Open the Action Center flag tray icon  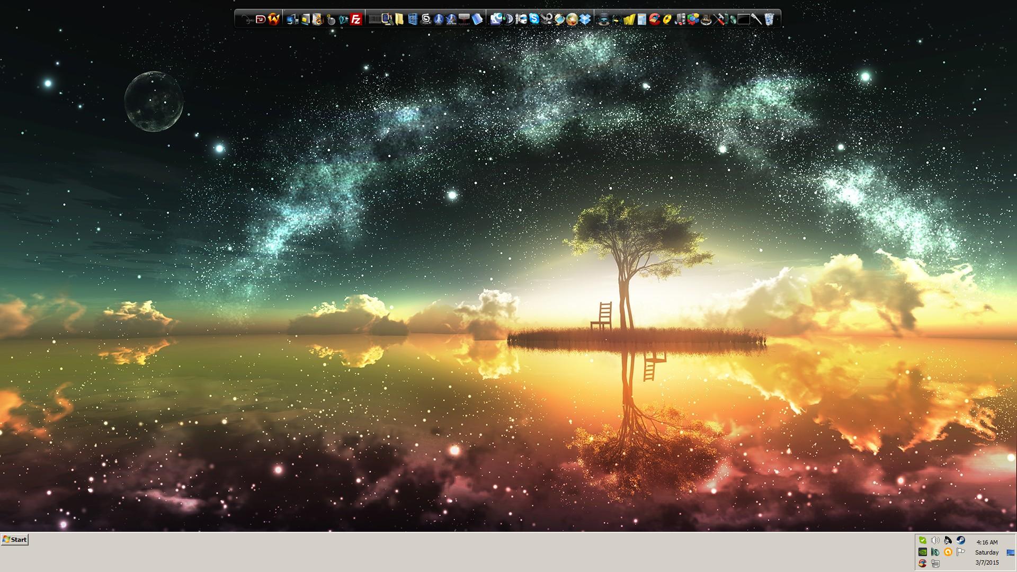click(x=961, y=552)
